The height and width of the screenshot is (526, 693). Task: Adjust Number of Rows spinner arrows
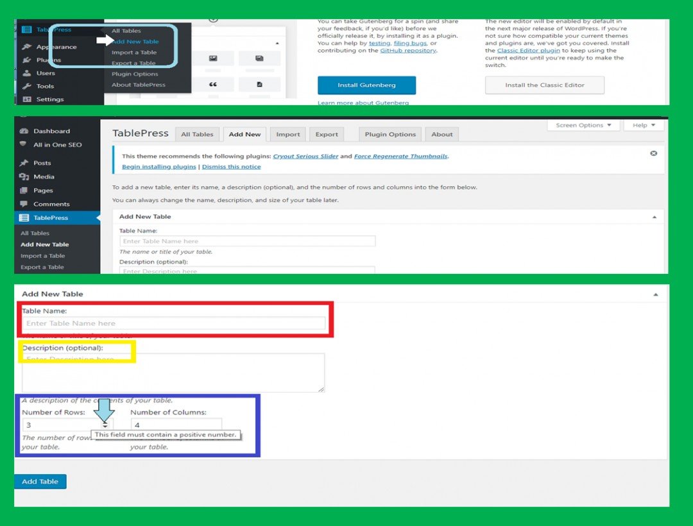105,425
